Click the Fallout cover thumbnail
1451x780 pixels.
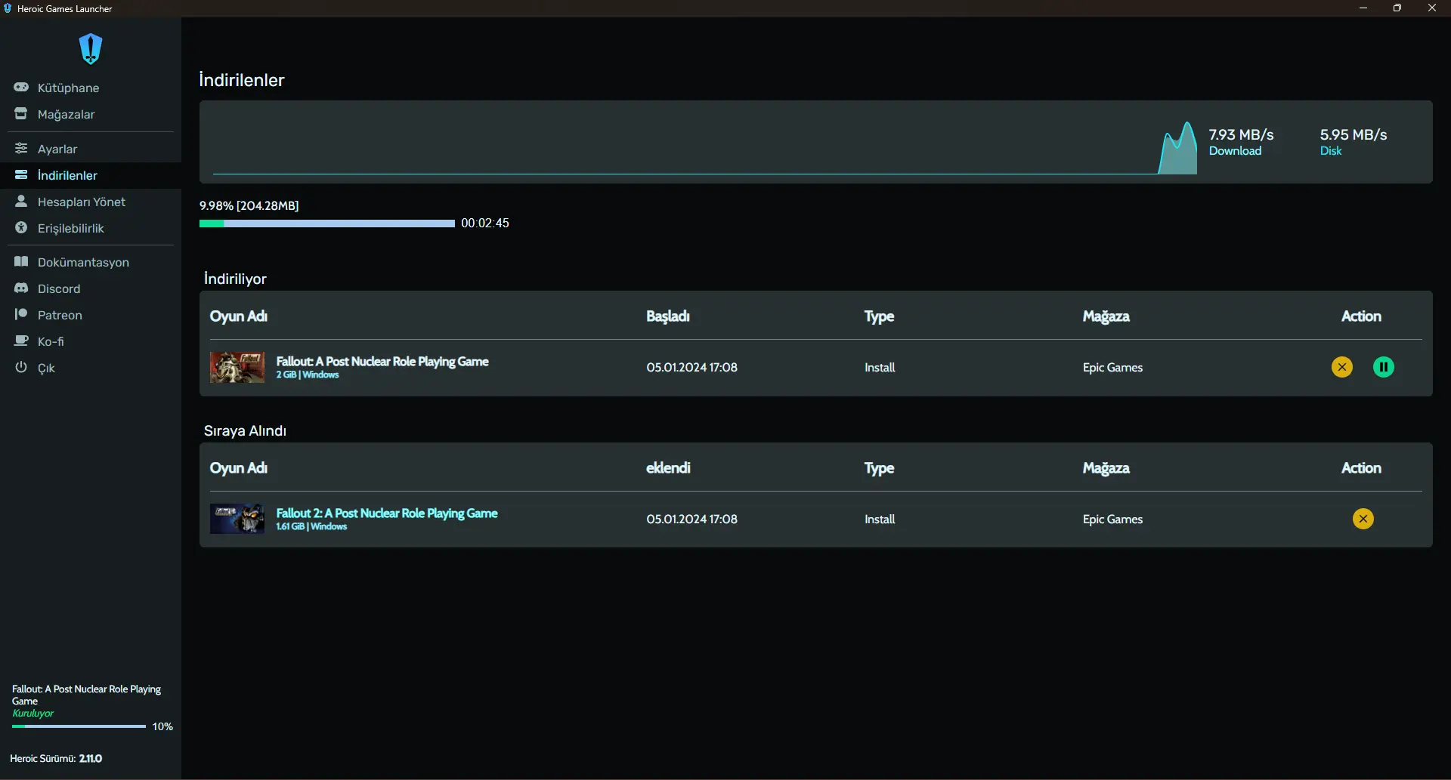point(237,368)
